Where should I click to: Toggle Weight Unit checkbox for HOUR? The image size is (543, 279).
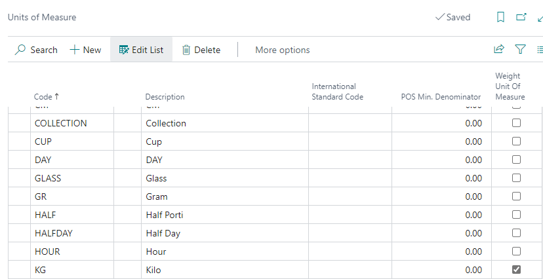point(516,251)
